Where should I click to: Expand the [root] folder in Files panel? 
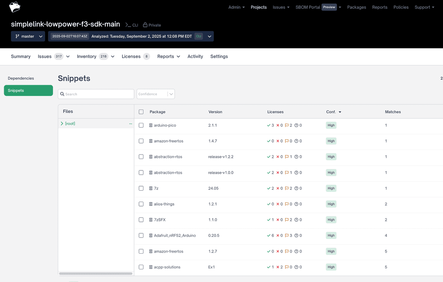(62, 123)
